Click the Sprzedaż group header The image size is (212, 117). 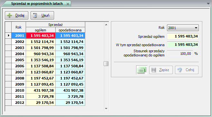pyautogui.click(x=55, y=25)
